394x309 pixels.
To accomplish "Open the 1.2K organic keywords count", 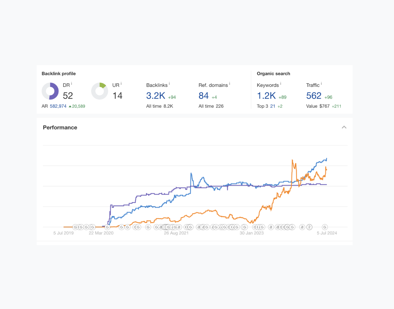I will coord(266,96).
